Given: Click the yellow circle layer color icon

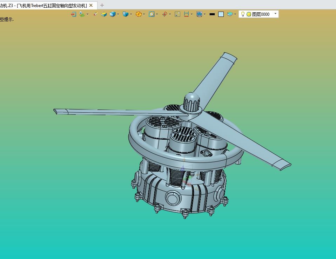Looking at the screenshot, I should tap(249, 14).
